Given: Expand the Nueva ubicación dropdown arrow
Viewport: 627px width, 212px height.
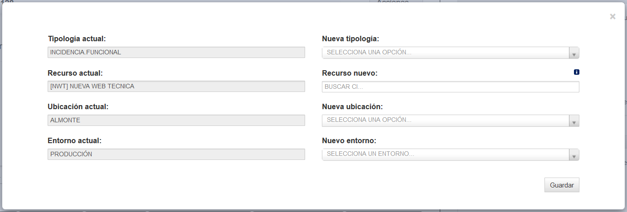Looking at the screenshot, I should pyautogui.click(x=574, y=121).
